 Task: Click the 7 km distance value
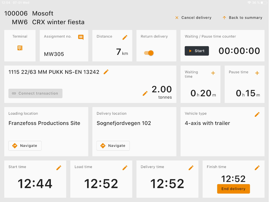pyautogui.click(x=122, y=52)
